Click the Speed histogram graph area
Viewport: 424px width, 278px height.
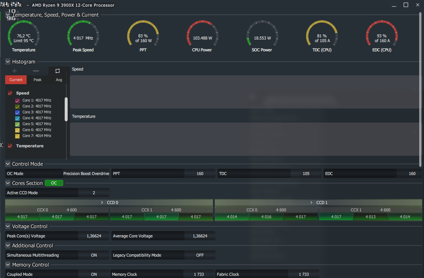tap(245, 92)
